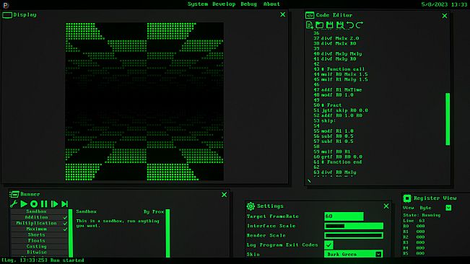Click the Settings gear icon
The height and width of the screenshot is (264, 470).
point(251,206)
